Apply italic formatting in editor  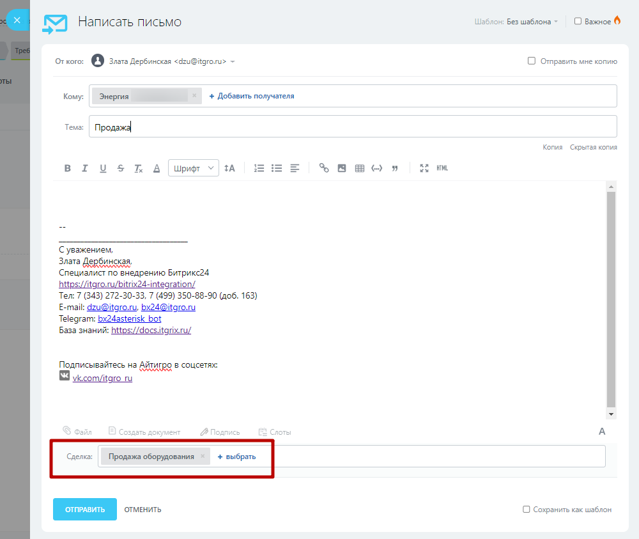coord(85,168)
